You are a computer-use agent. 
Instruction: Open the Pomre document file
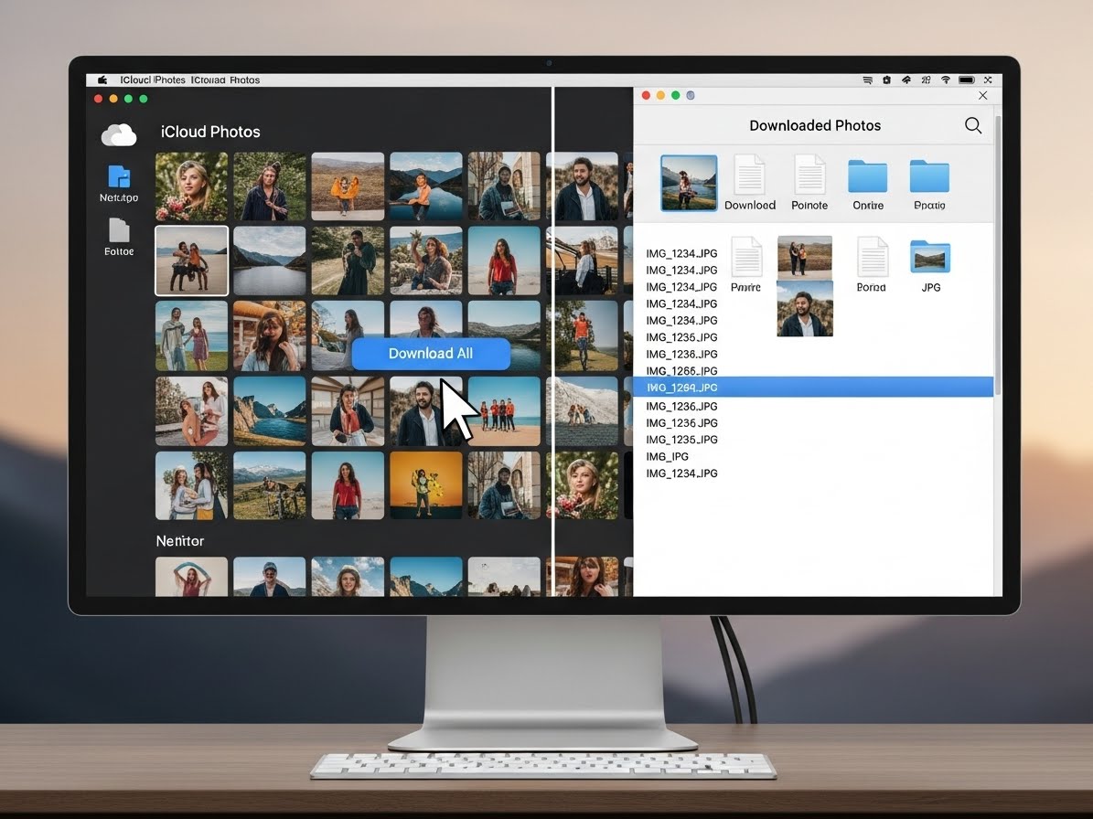point(745,257)
